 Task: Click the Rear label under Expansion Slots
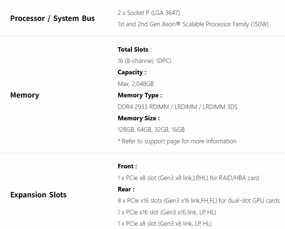tap(126, 189)
